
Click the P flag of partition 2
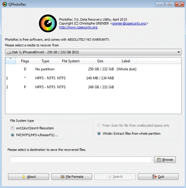25,87
